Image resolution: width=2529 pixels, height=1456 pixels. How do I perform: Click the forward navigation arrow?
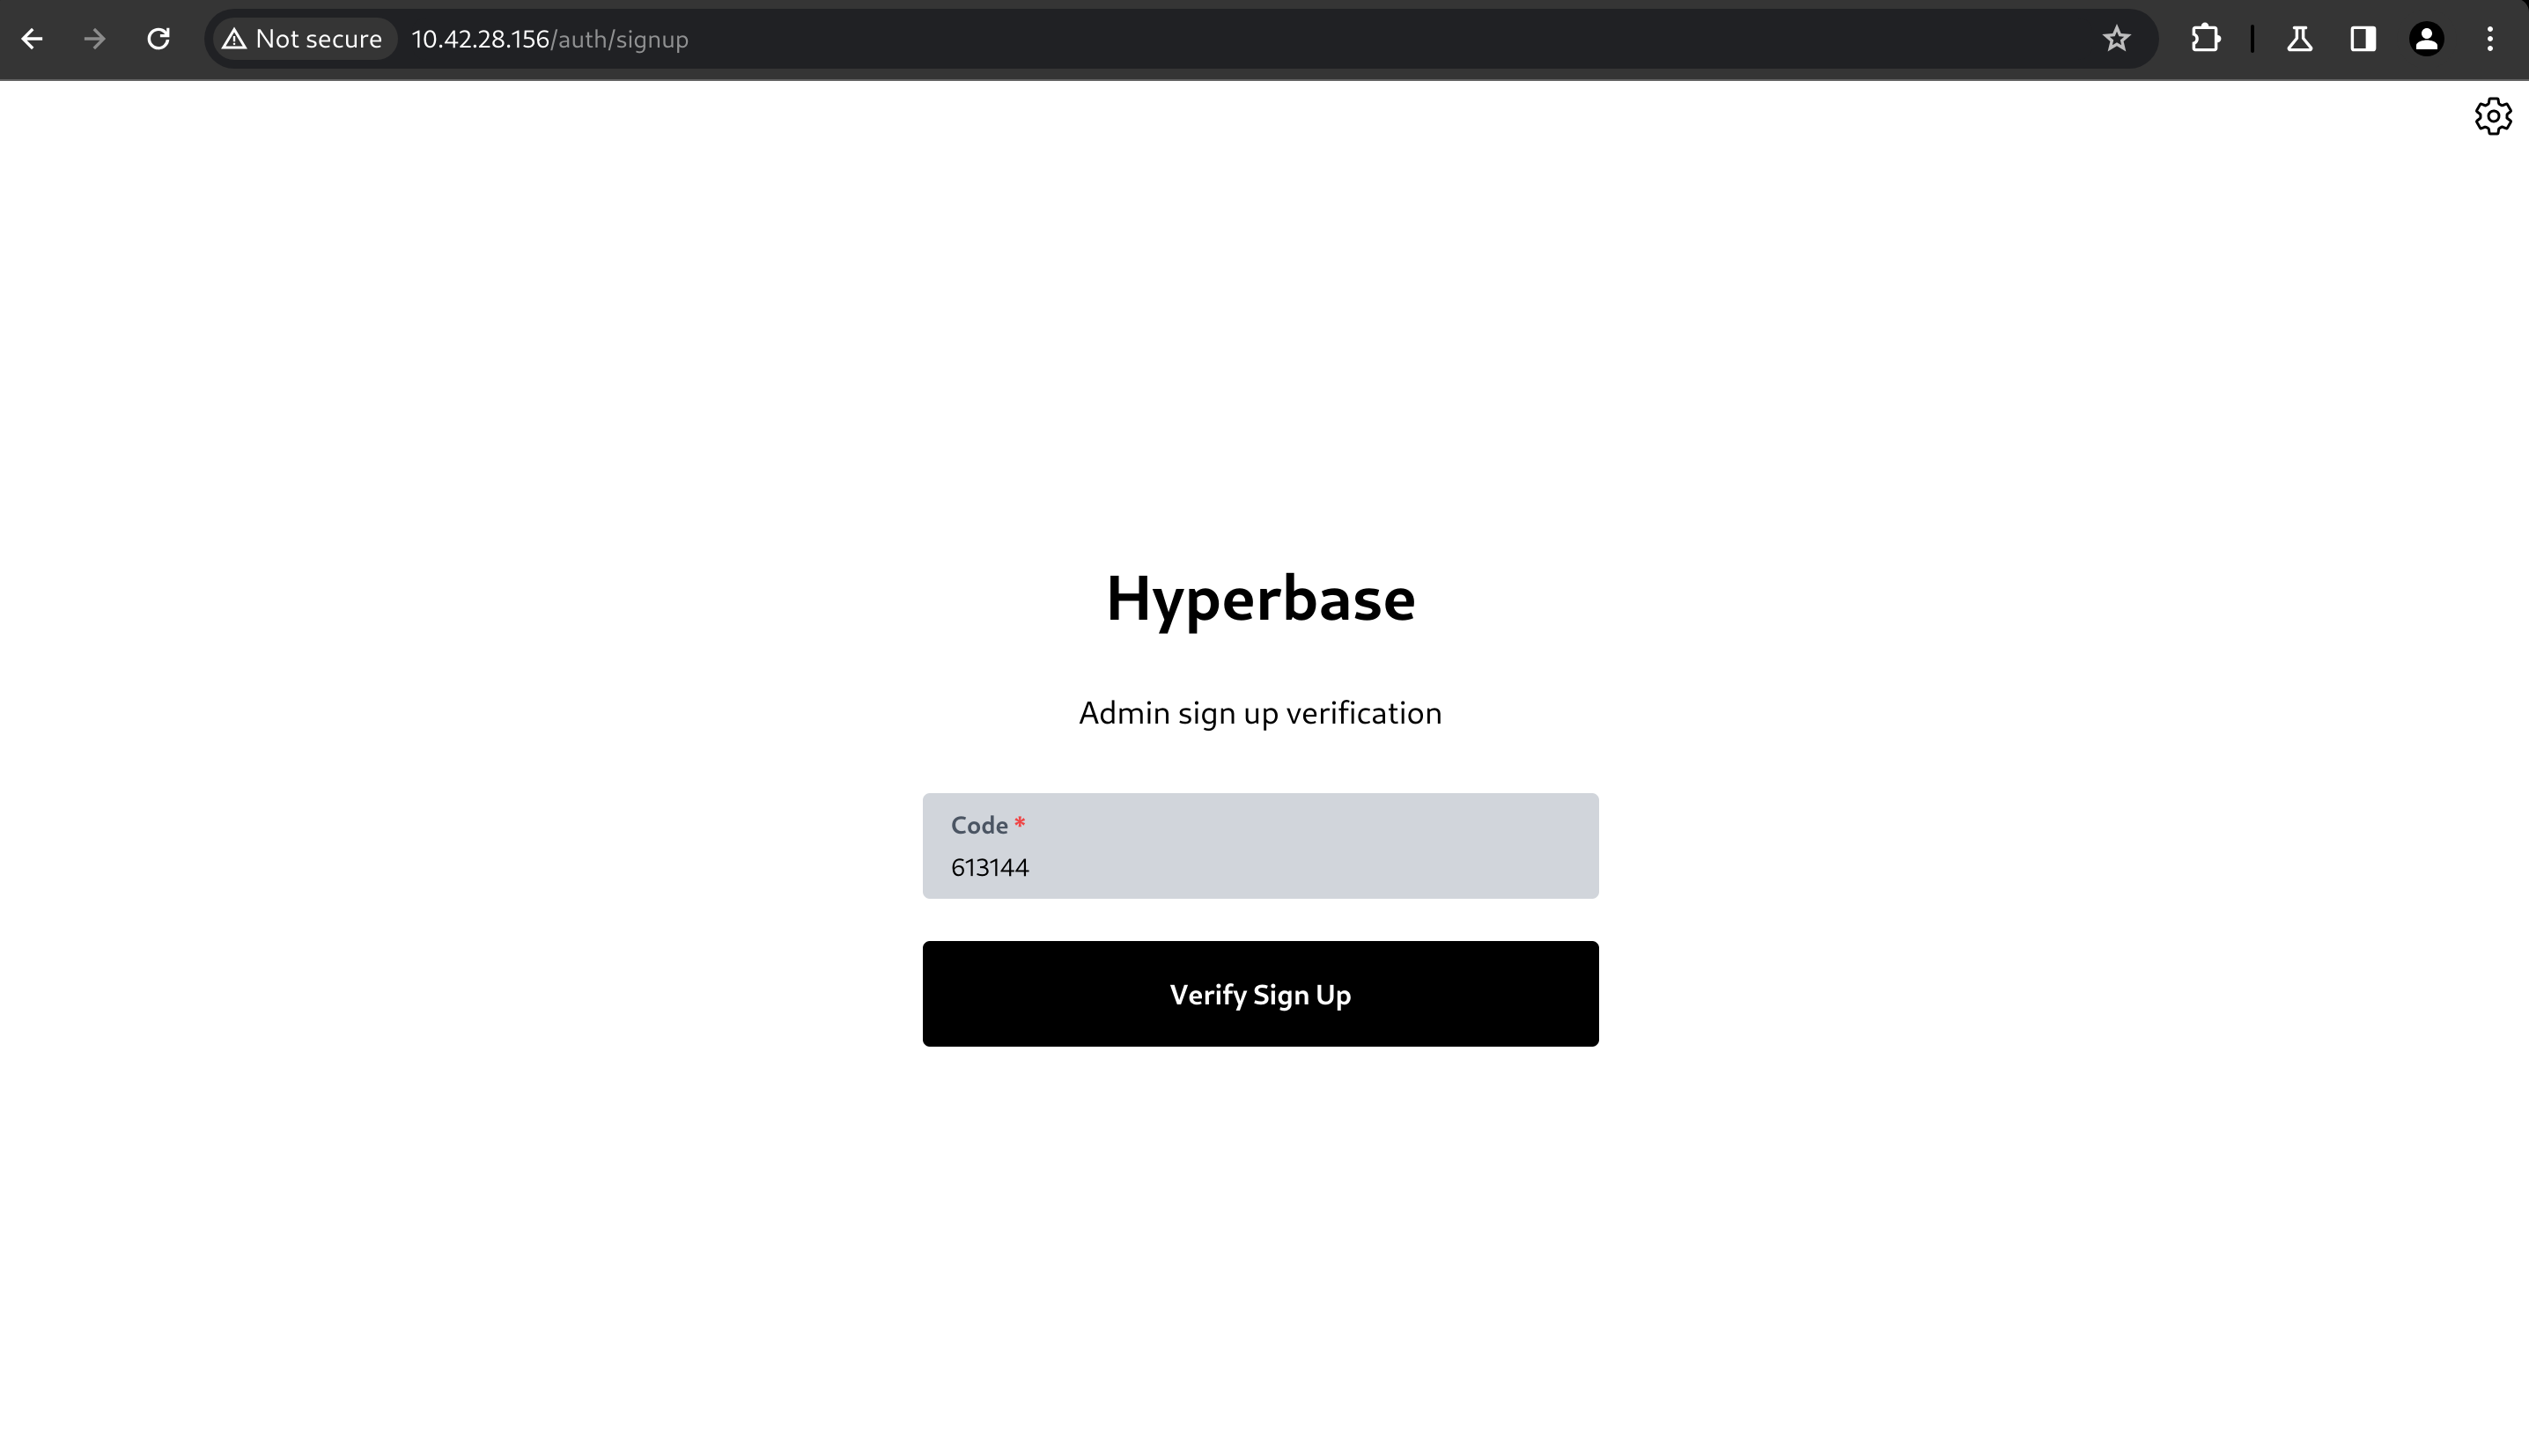pyautogui.click(x=95, y=39)
